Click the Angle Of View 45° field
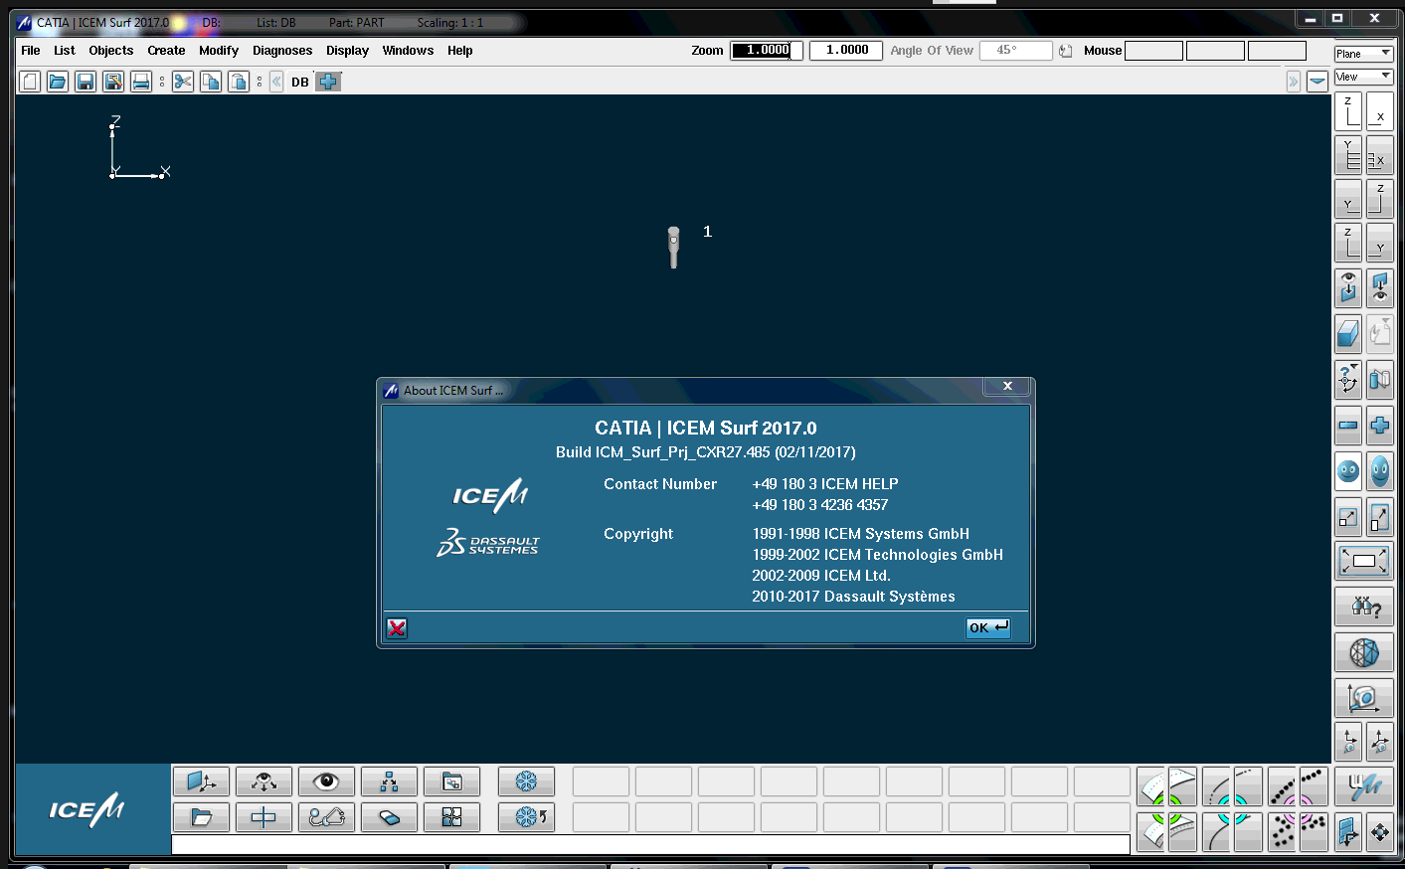Viewport: 1405px width, 869px height. [x=1016, y=51]
